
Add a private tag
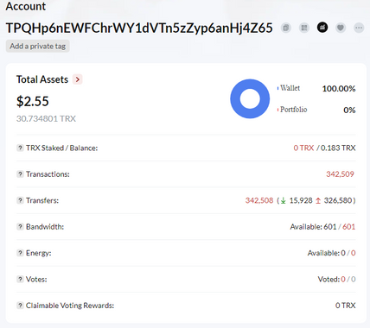[38, 46]
